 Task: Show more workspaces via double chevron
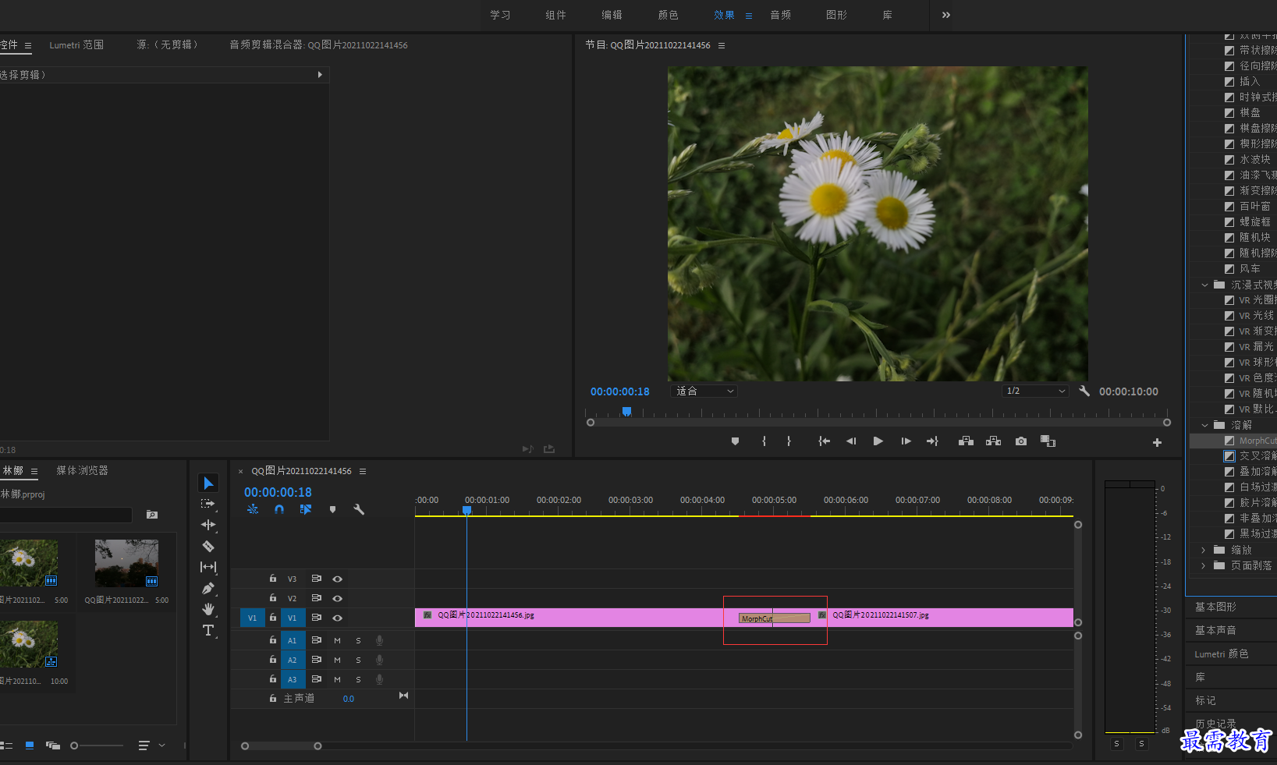click(x=946, y=15)
